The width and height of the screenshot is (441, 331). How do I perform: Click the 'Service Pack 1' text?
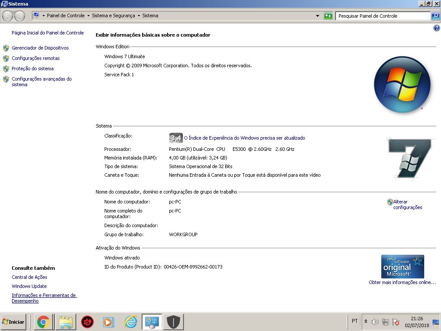pos(119,75)
